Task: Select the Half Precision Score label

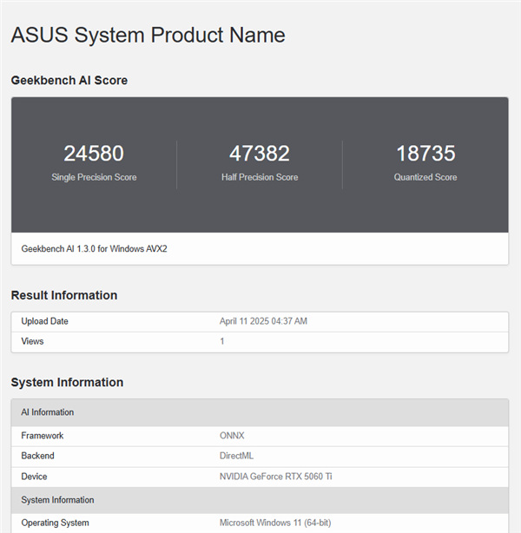Action: pyautogui.click(x=260, y=177)
